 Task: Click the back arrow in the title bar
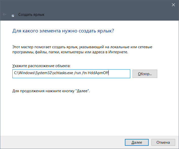5,15
